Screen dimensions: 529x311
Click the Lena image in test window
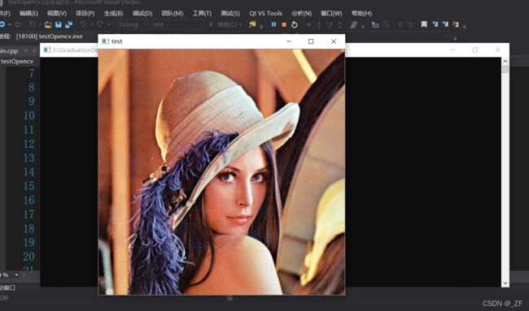(221, 172)
